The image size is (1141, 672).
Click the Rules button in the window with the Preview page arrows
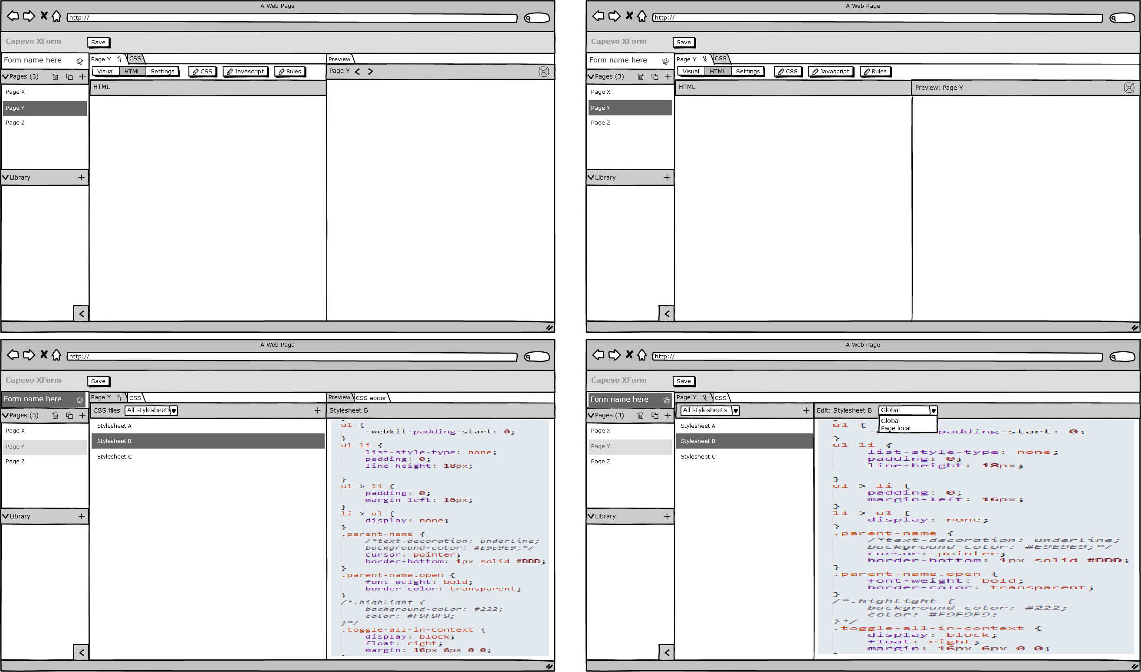click(x=289, y=72)
